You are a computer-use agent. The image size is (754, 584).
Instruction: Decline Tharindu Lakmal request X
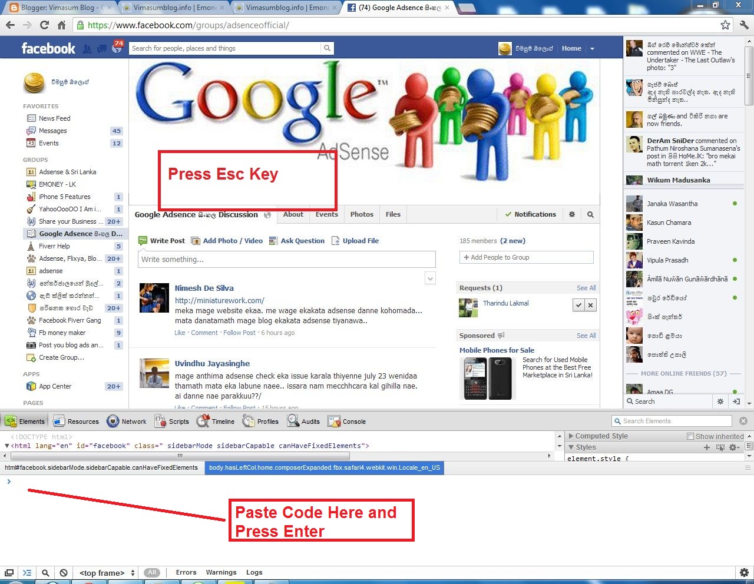[591, 304]
